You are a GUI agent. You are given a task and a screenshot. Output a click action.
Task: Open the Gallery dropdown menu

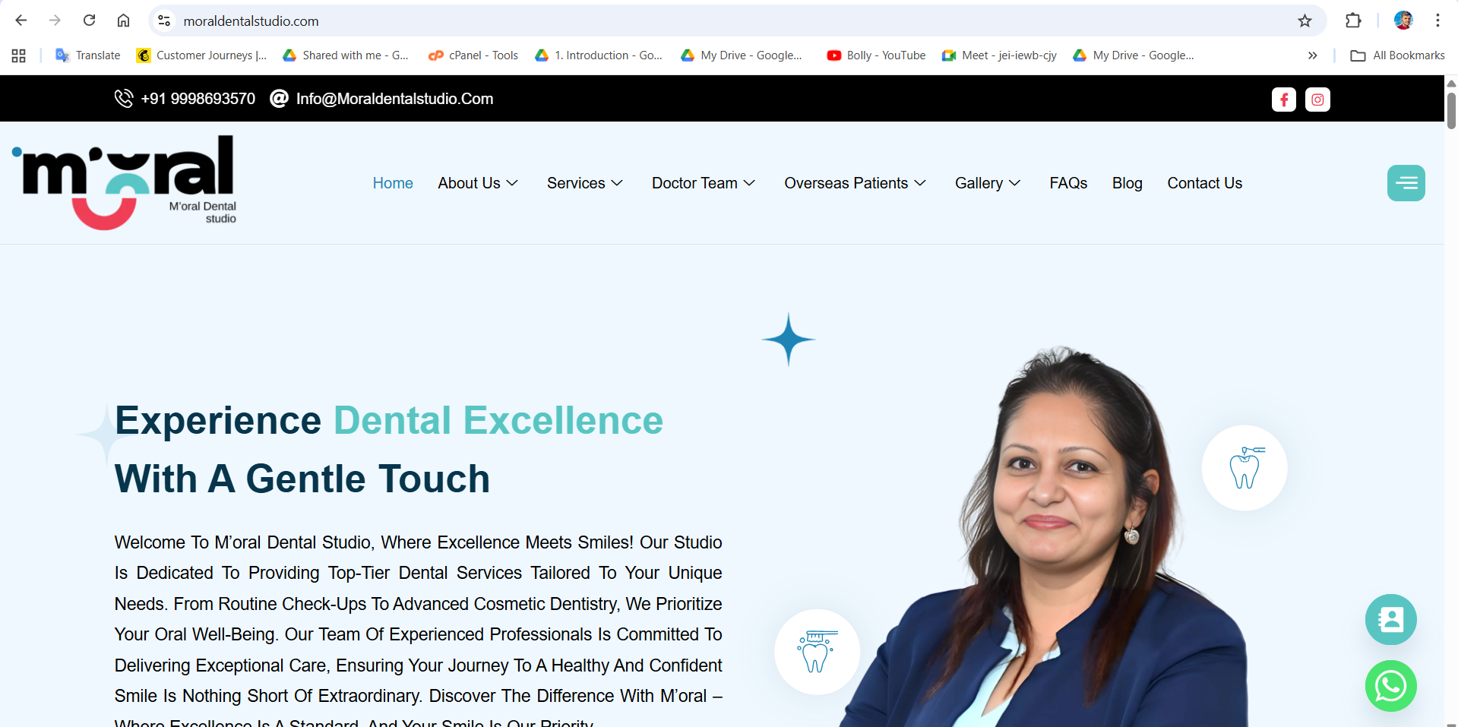click(988, 183)
